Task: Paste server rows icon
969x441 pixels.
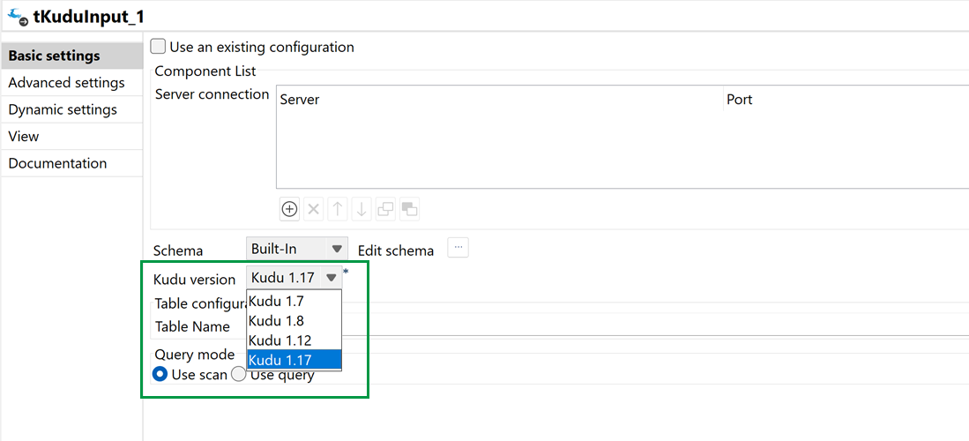Action: point(410,210)
